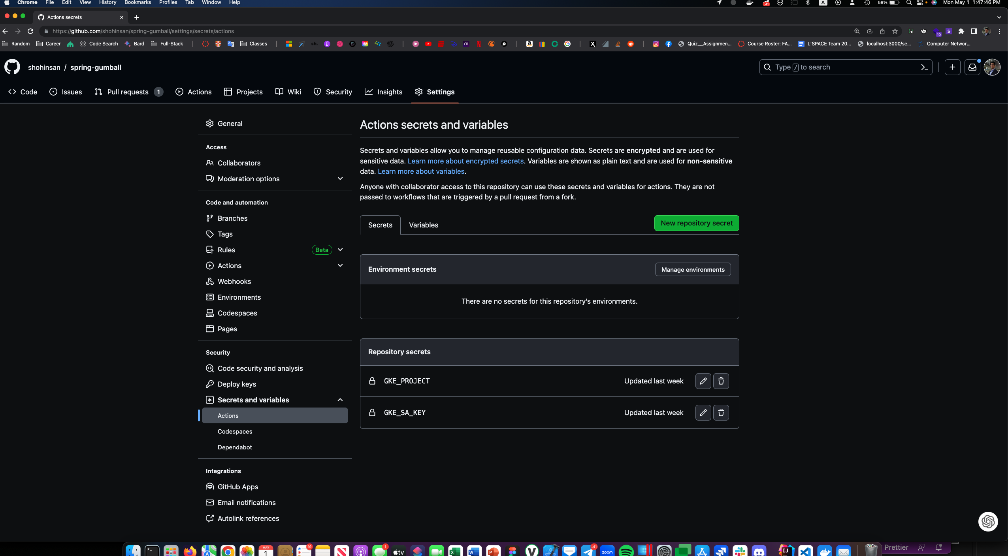Open the Insights repository tab

tap(383, 92)
